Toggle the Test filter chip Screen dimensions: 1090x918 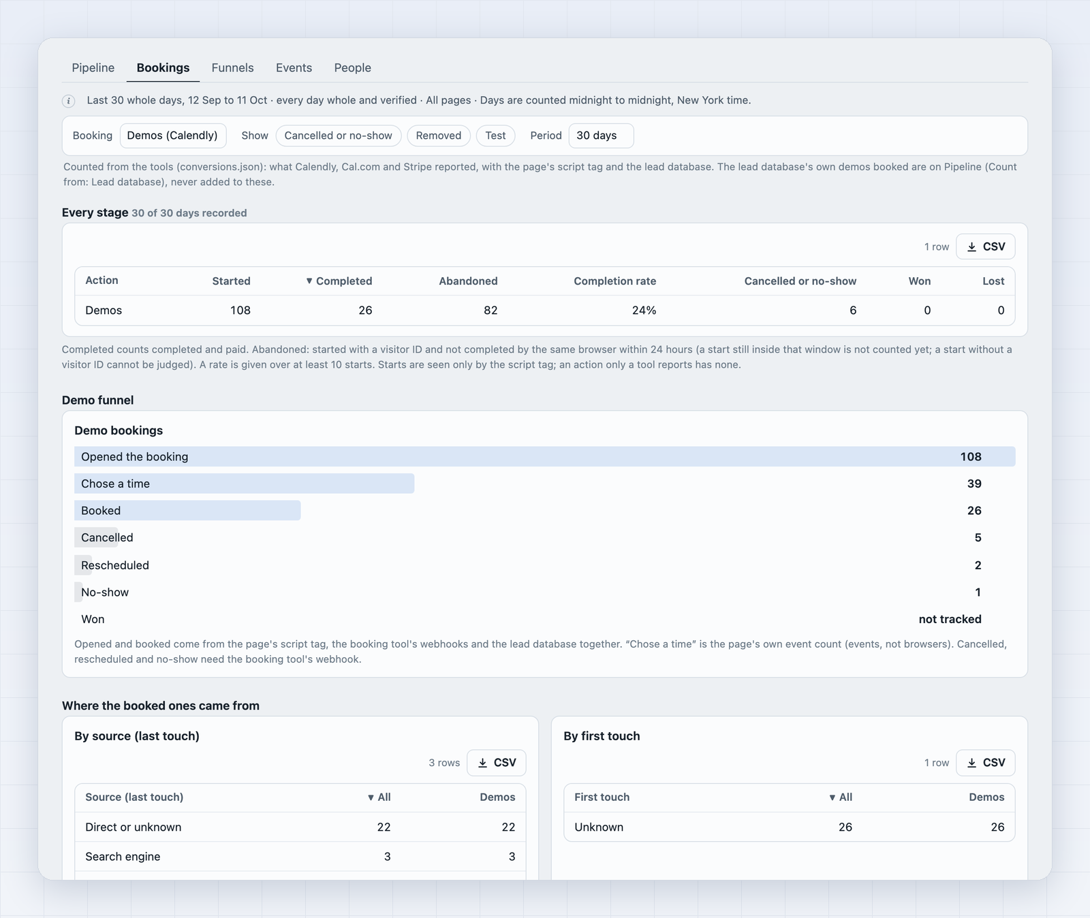(495, 136)
